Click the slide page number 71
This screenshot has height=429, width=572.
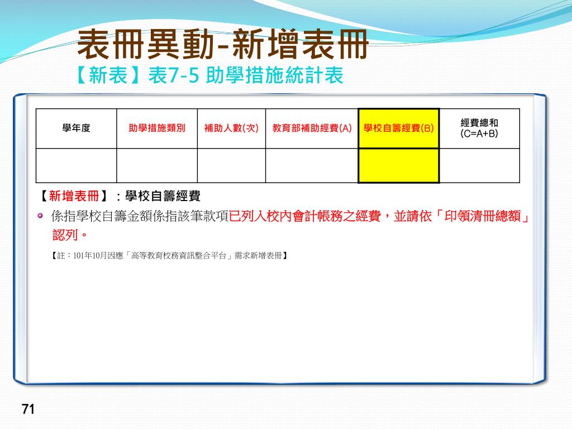[28, 409]
